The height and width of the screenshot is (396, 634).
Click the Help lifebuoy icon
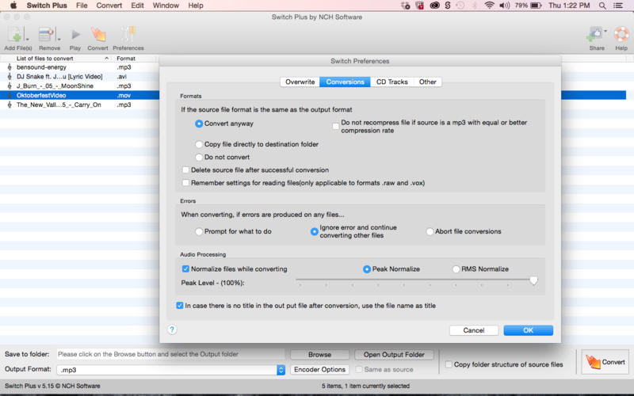(621, 34)
